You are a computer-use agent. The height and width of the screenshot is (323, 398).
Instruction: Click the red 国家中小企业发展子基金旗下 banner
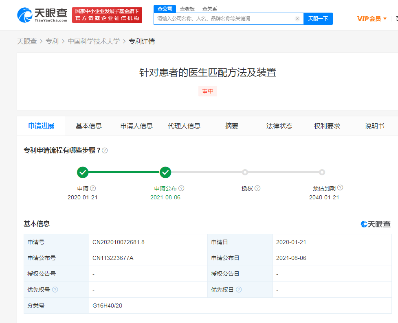click(107, 15)
